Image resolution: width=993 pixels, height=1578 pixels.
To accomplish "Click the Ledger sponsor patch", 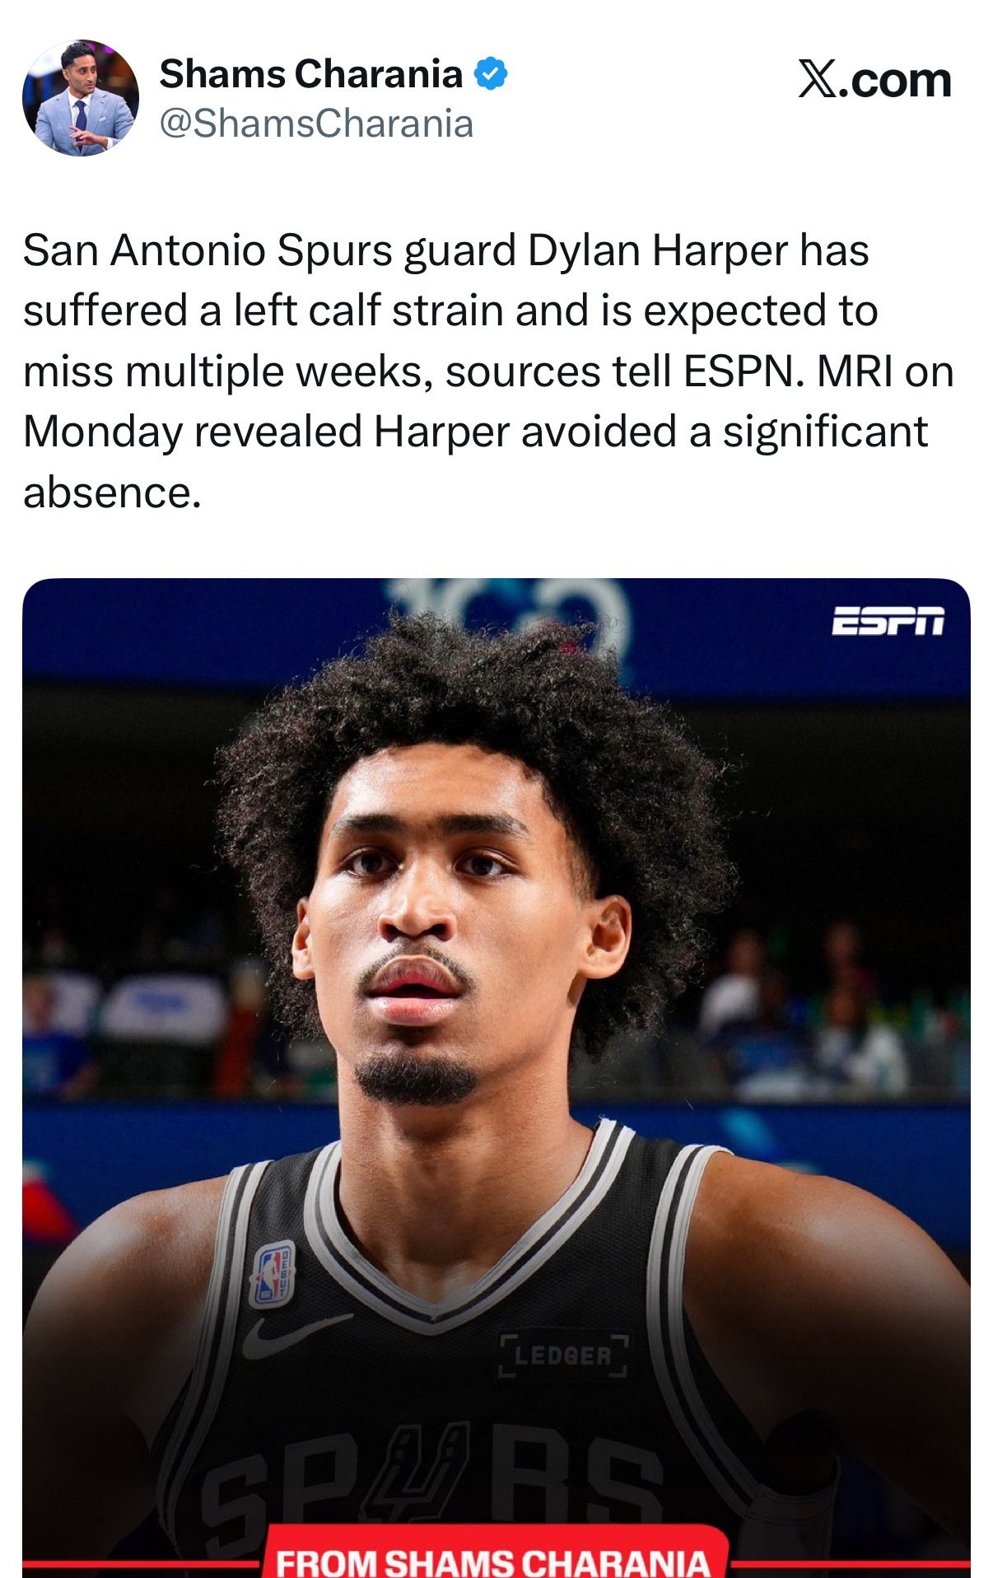I will pyautogui.click(x=563, y=1356).
